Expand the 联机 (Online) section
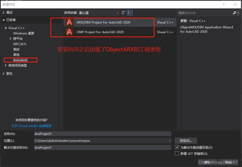The height and width of the screenshot is (167, 242). pyautogui.click(x=4, y=73)
